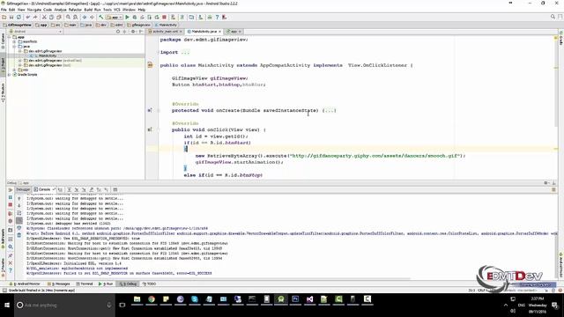
Task: Click the Resume Program icon in the Debug panel
Action: [10, 190]
